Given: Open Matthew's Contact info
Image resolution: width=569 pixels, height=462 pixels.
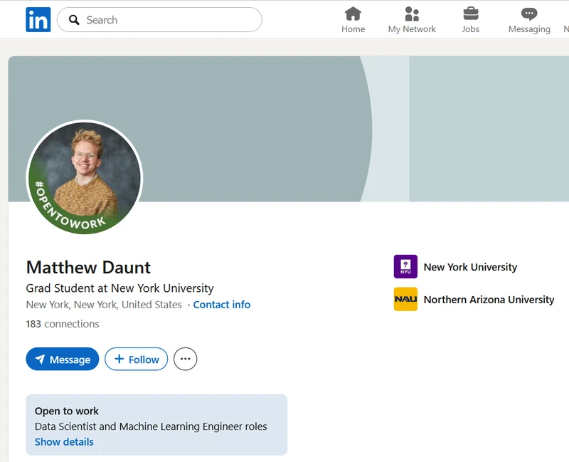Looking at the screenshot, I should [221, 304].
